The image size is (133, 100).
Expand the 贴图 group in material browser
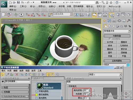click(15, 87)
